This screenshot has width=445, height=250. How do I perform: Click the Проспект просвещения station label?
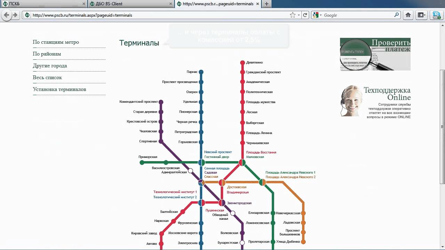pos(180,82)
